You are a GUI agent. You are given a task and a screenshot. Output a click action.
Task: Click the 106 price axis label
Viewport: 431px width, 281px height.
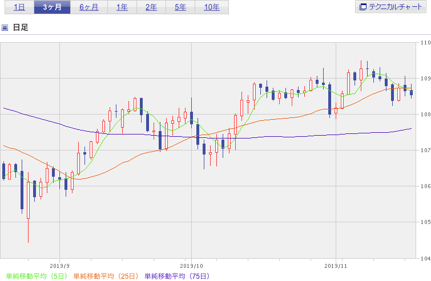[425, 186]
